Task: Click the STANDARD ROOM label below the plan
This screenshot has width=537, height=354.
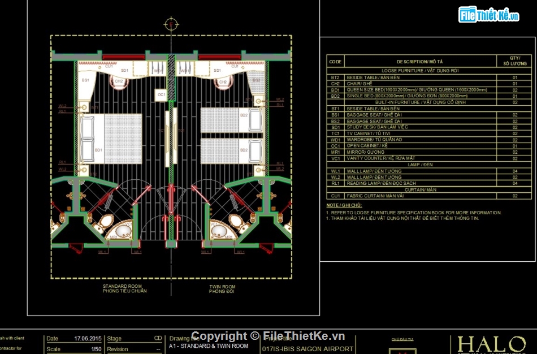Action: 124,289
